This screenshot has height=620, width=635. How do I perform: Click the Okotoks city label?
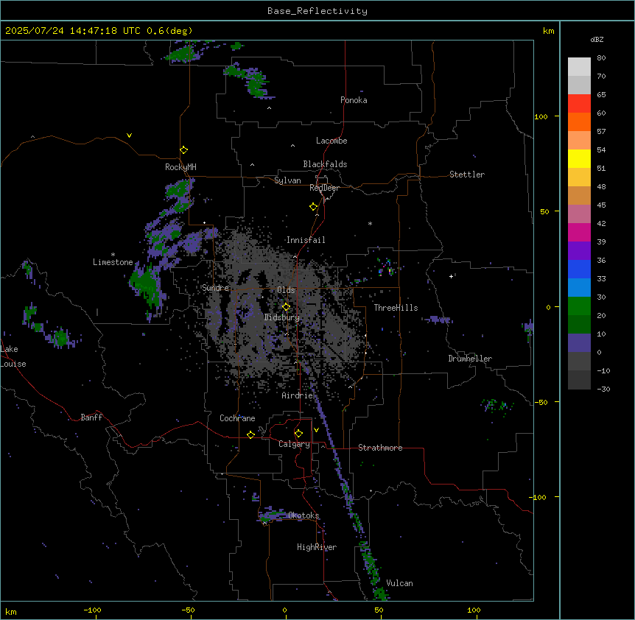(x=304, y=515)
